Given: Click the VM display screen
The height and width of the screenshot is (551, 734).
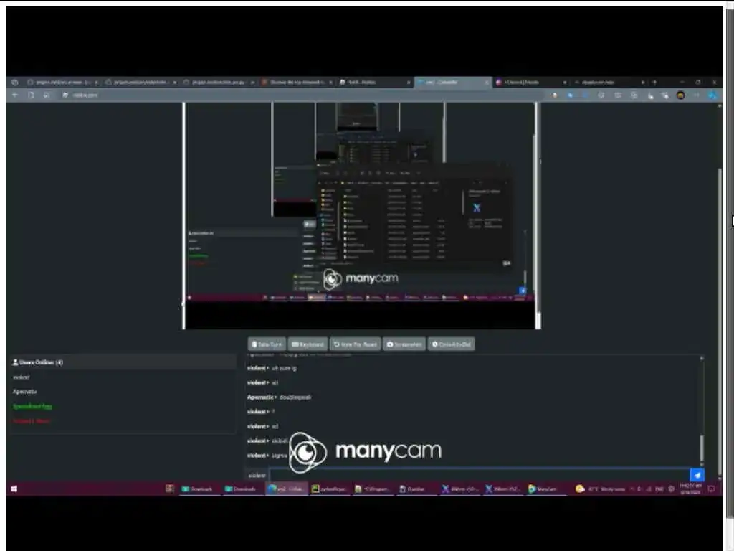Looking at the screenshot, I should tap(361, 215).
